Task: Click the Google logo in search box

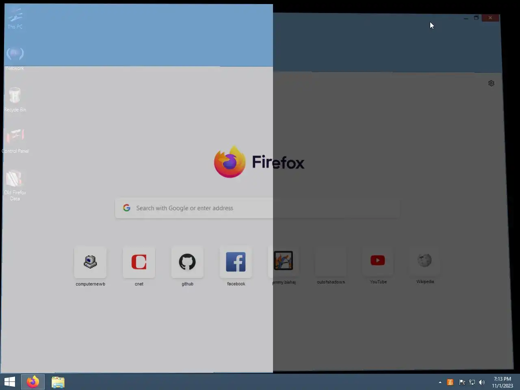Action: pyautogui.click(x=127, y=208)
